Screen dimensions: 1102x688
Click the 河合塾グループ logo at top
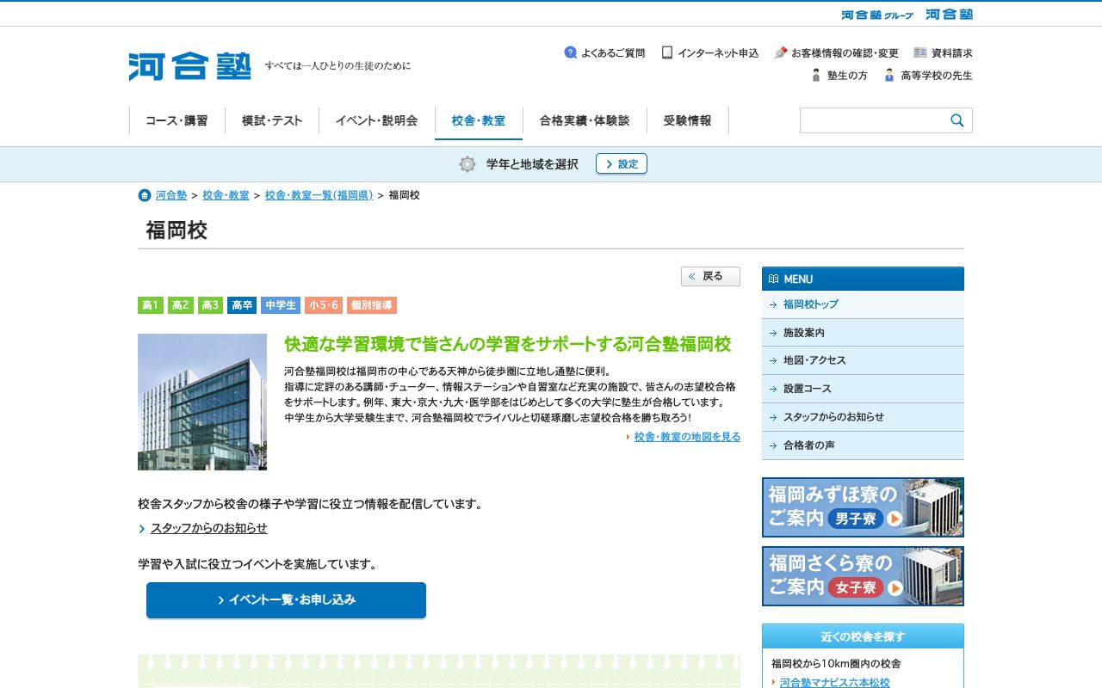[877, 15]
